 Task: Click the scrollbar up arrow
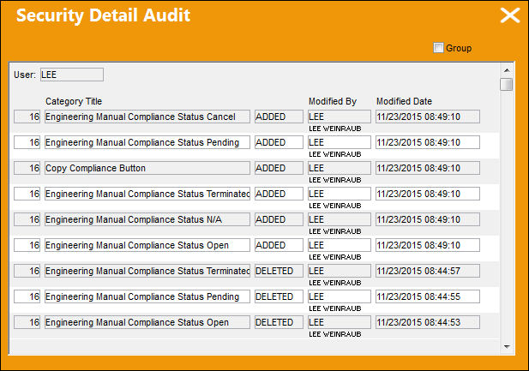[507, 70]
